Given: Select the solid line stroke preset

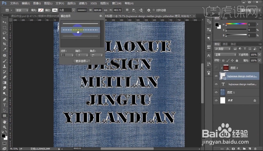Looking at the screenshot, I should point(80,24).
